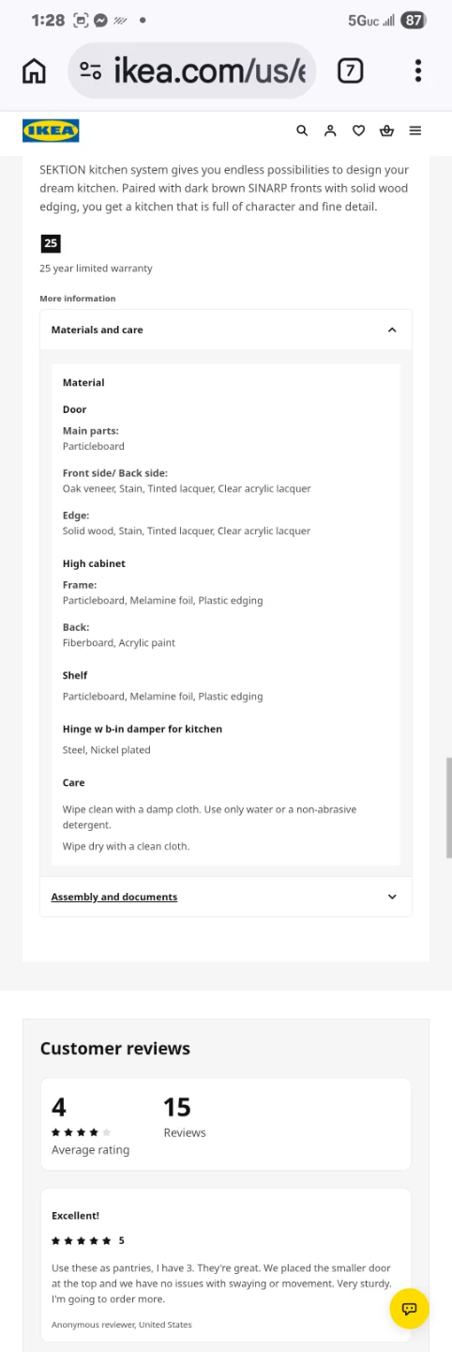Expand Assembly and documents chevron
Screen dimensions: 452x1352
(392, 897)
